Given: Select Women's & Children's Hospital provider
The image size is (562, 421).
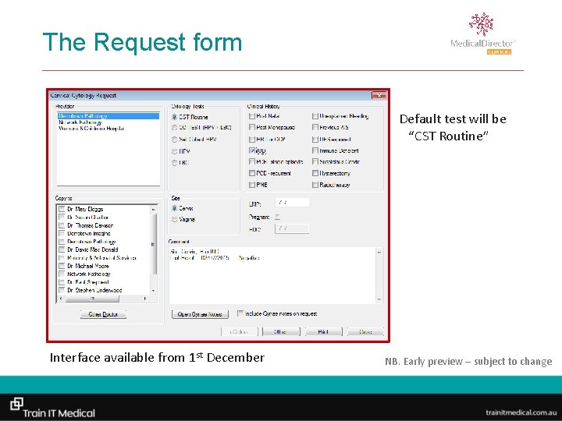Looking at the screenshot, I should [108, 128].
